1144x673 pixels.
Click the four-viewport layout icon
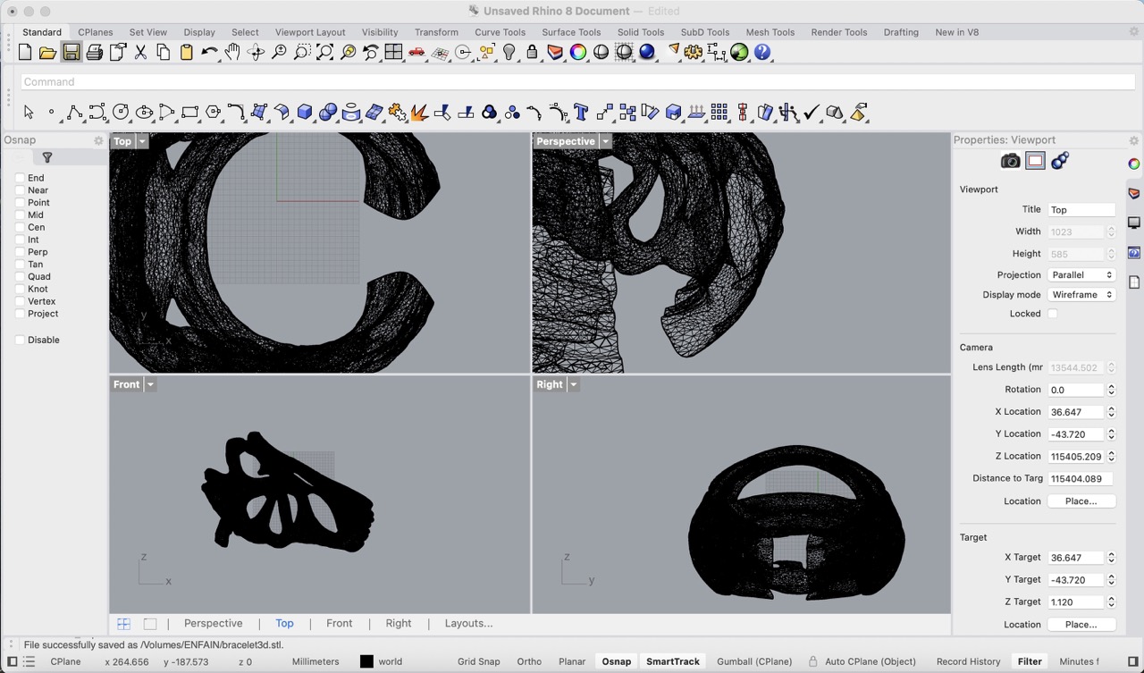(393, 53)
